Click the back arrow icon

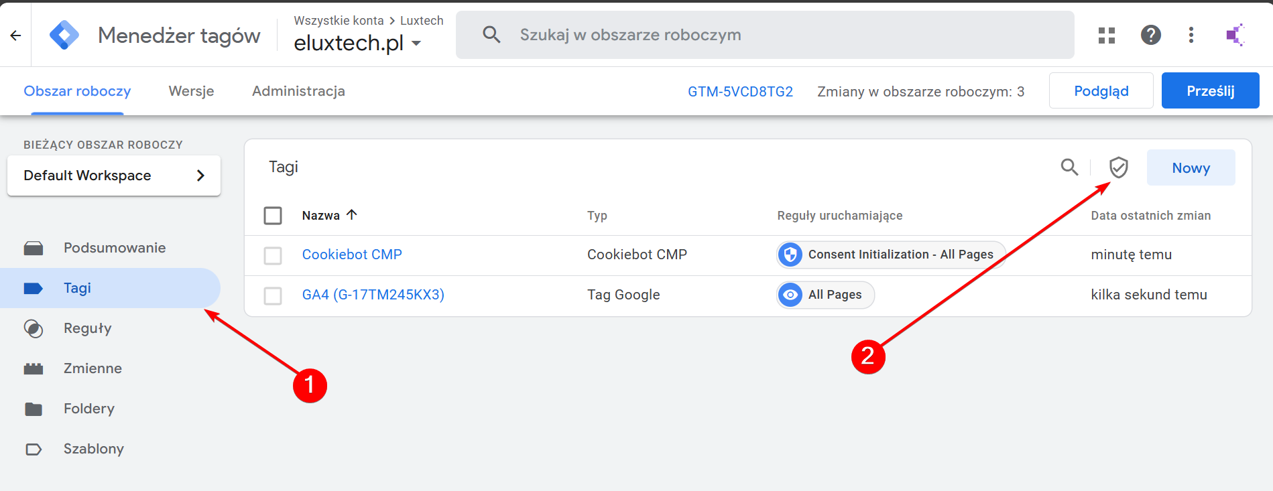click(x=16, y=36)
